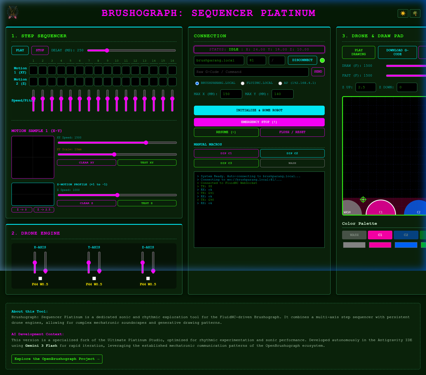Viewport: 426px width, 375px height.
Task: Adjust the Z Speed slider
Action: [117, 195]
